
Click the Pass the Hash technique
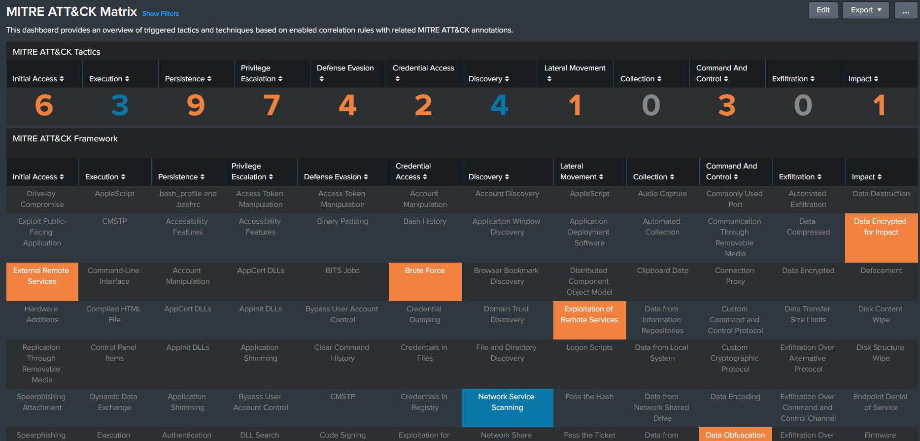click(589, 397)
